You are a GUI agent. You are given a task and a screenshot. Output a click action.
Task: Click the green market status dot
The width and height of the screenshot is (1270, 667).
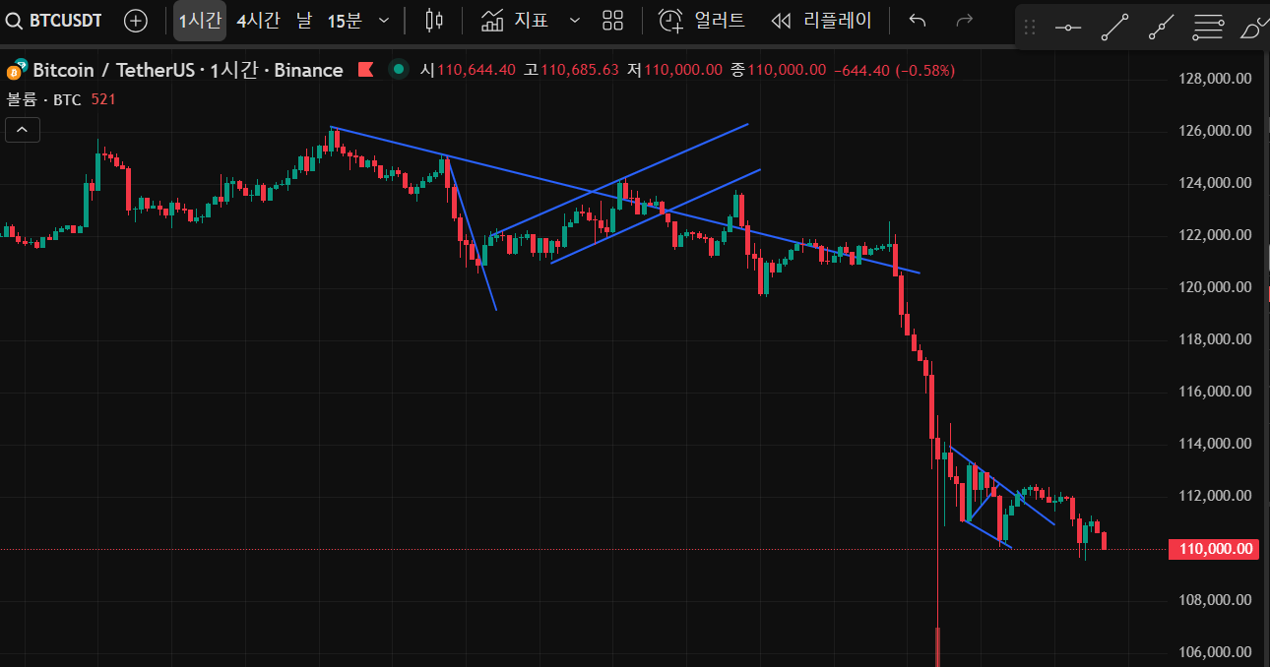(399, 69)
